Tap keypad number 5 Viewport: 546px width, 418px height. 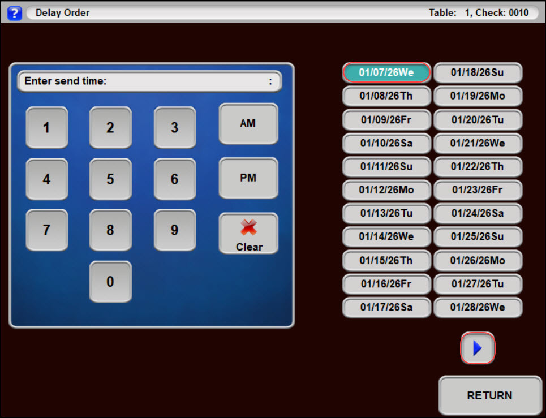110,179
